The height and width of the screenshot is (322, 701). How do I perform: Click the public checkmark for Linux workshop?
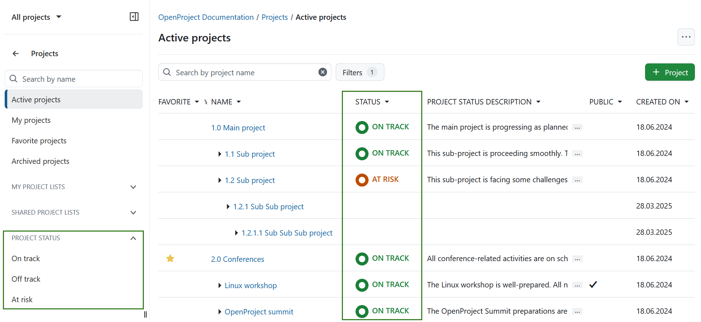point(593,285)
